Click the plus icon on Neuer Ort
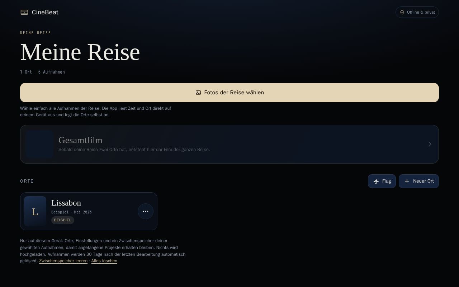This screenshot has height=287, width=459. coord(407,181)
